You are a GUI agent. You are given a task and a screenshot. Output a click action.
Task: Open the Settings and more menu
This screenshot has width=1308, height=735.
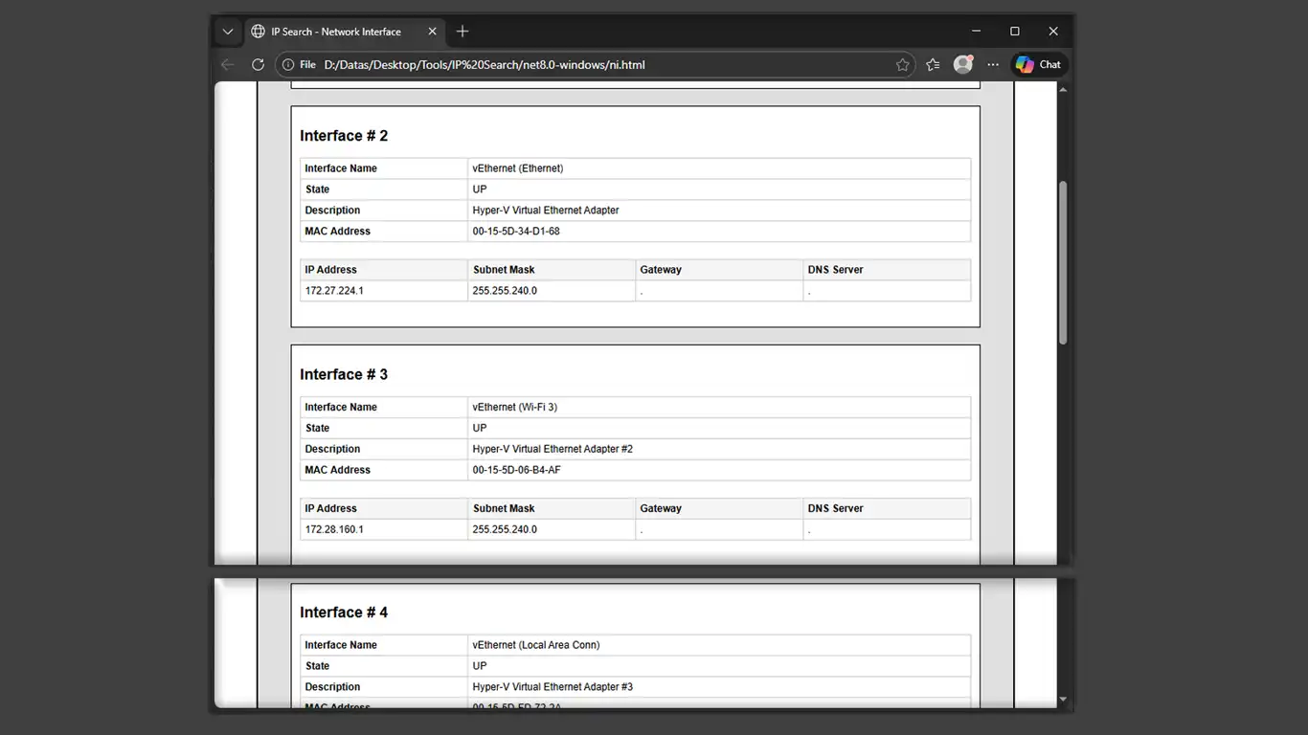click(x=993, y=65)
